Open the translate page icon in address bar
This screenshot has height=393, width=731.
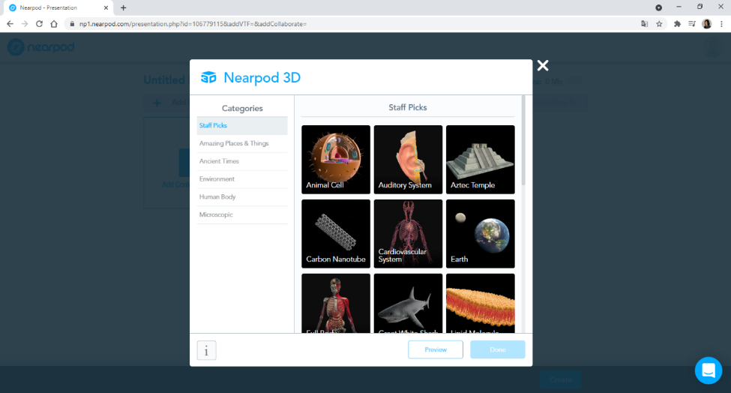click(644, 24)
